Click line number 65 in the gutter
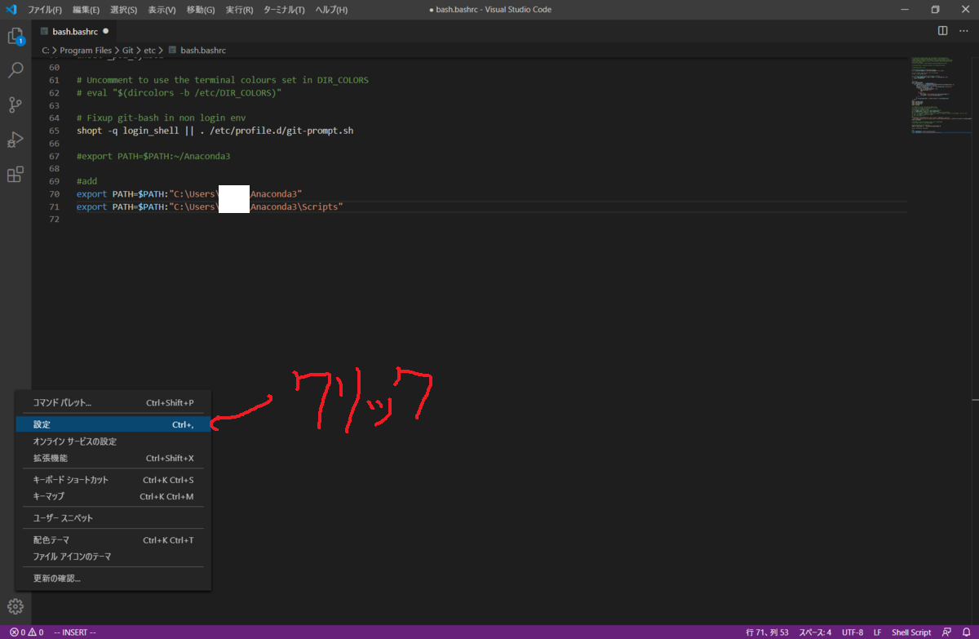Screen dimensions: 979x639 tap(54, 131)
